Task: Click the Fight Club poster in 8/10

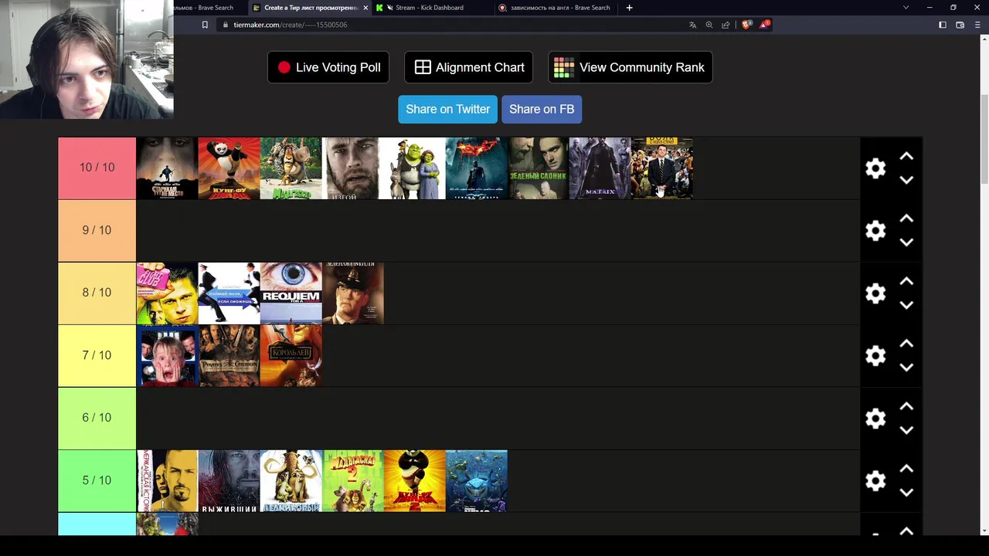Action: tap(168, 293)
